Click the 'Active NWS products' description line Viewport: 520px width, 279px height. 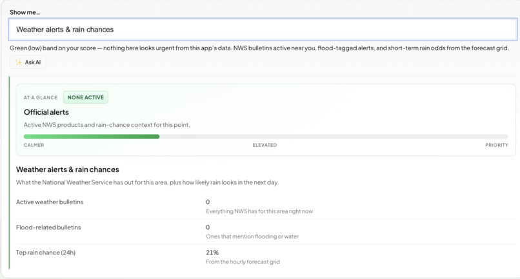[x=107, y=125]
